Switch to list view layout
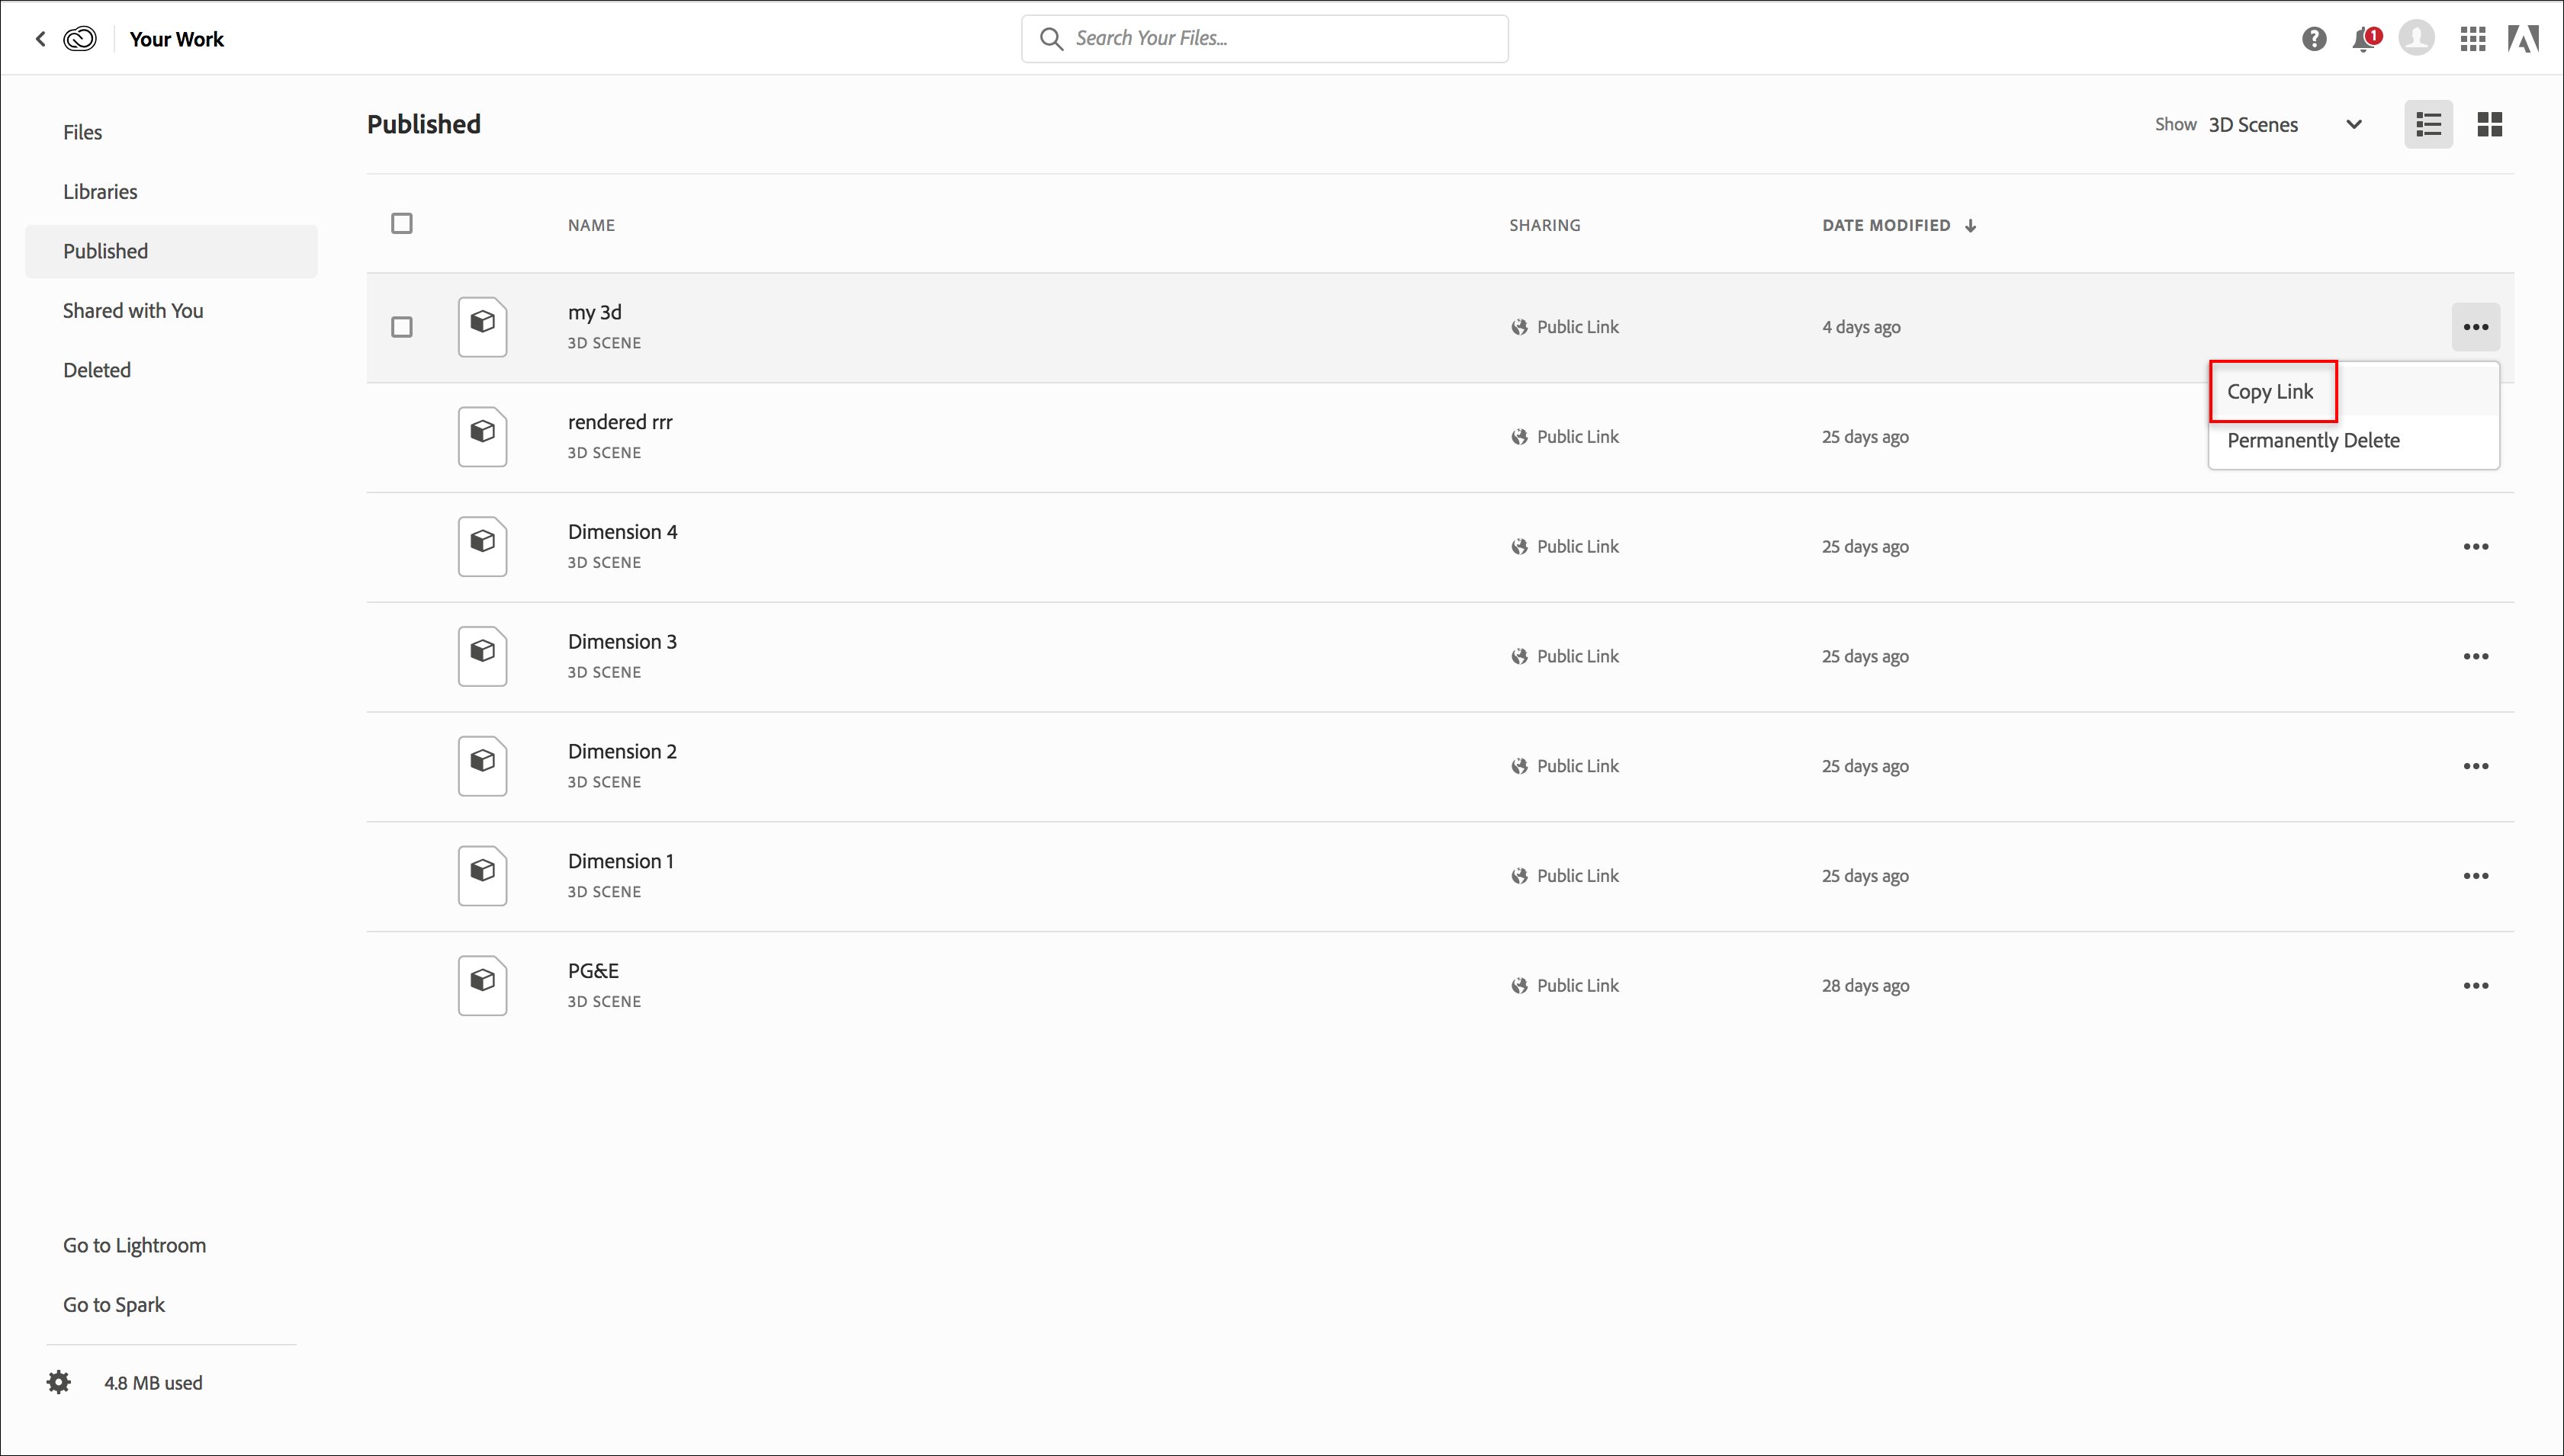Viewport: 2564px width, 1456px height. point(2428,125)
